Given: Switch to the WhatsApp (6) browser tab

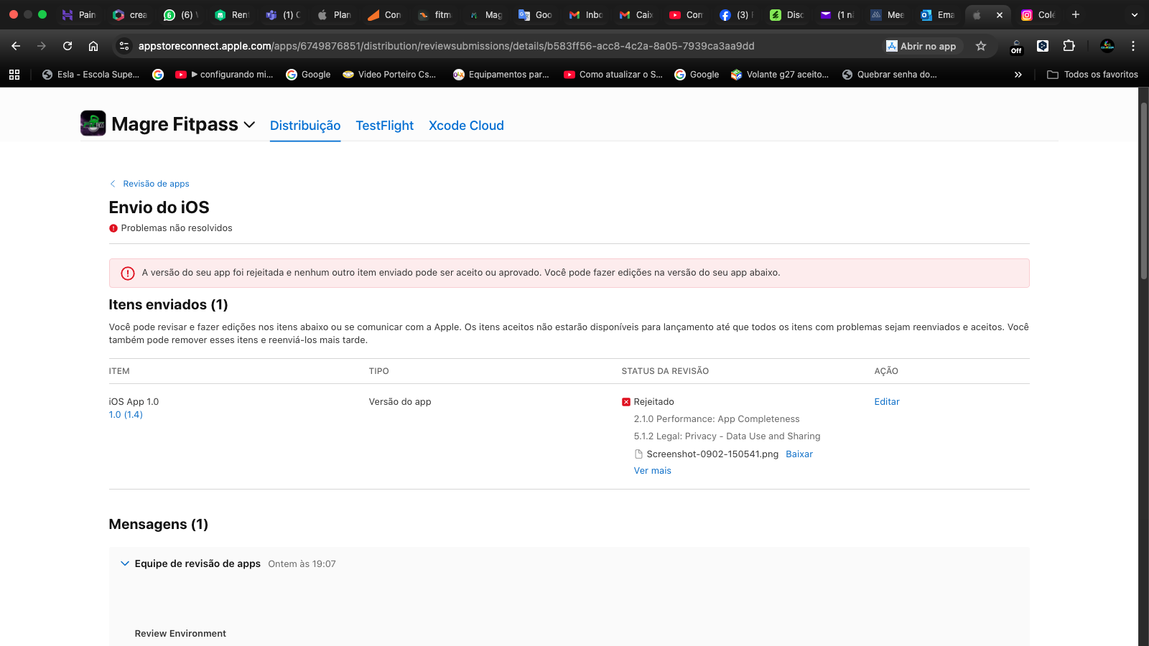Looking at the screenshot, I should tap(181, 15).
